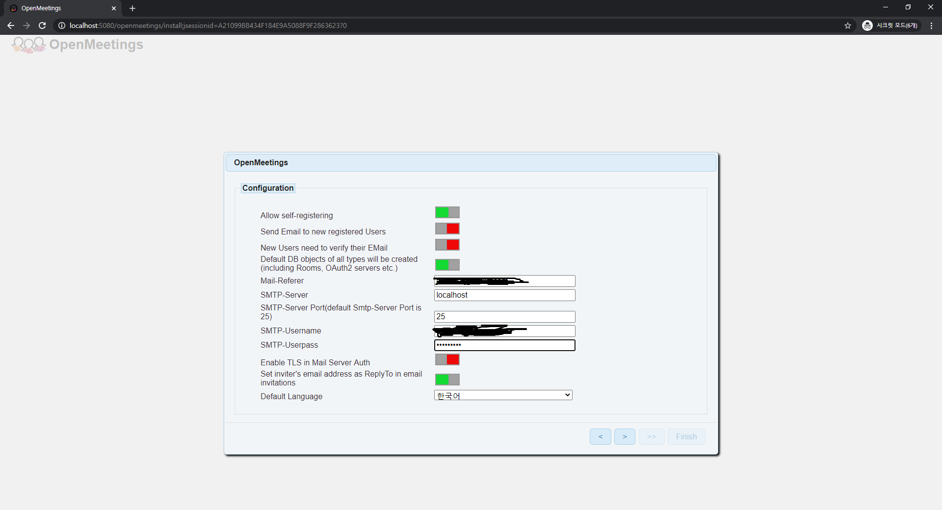Toggle Send Email to new registered Users
The height and width of the screenshot is (510, 942).
coord(447,229)
